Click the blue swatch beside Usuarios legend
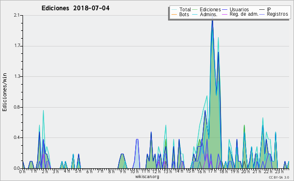This screenshot has width=294, height=181. point(224,10)
